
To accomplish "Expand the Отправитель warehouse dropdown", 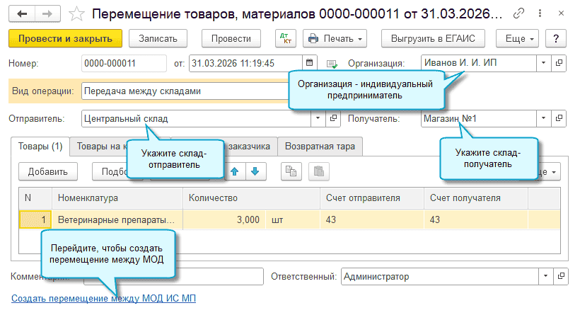I will [x=316, y=118].
